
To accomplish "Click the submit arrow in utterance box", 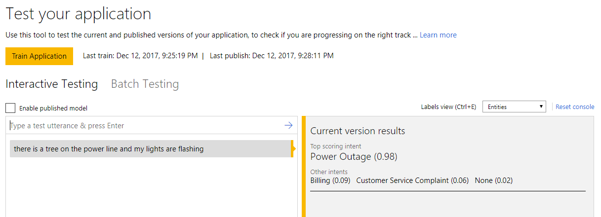I will 288,126.
